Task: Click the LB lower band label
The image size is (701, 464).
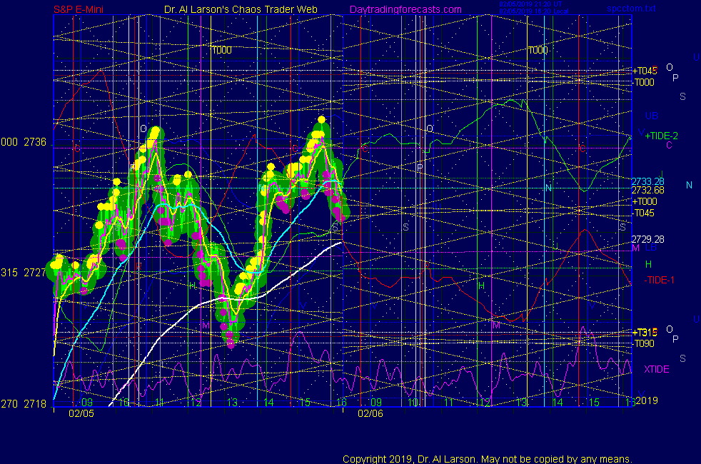Action: coord(650,247)
